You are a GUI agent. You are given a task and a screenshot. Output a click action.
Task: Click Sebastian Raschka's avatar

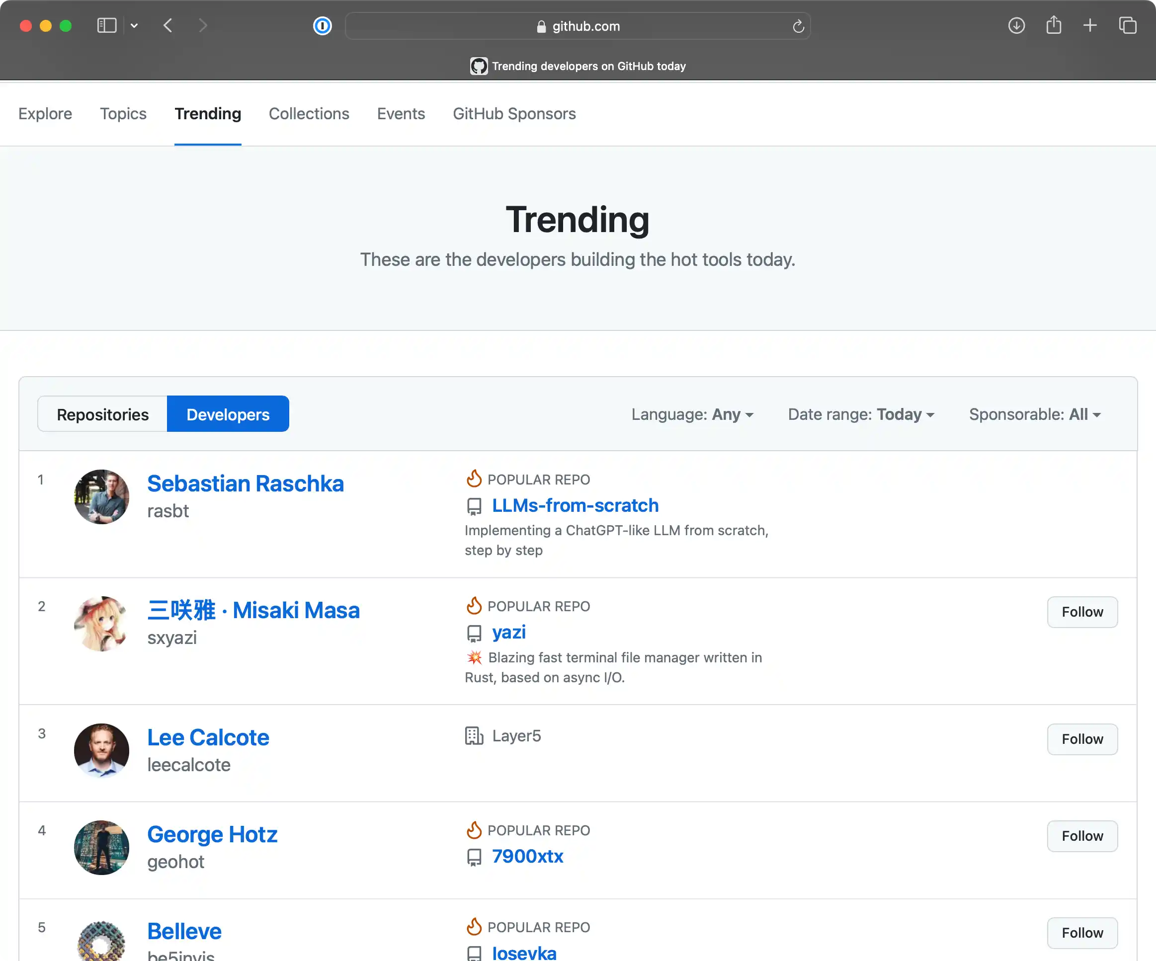[x=102, y=496]
